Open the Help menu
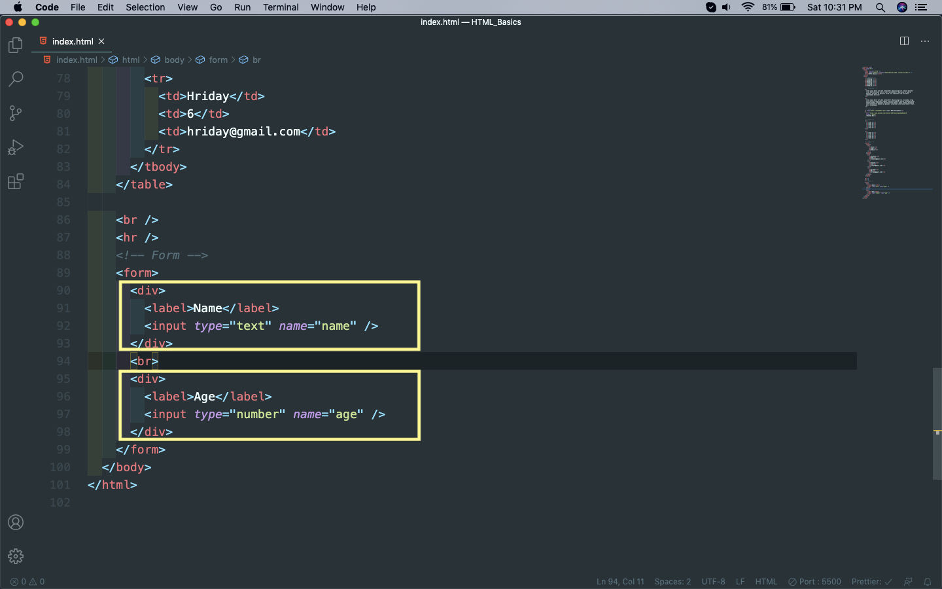This screenshot has height=589, width=942. point(366,7)
